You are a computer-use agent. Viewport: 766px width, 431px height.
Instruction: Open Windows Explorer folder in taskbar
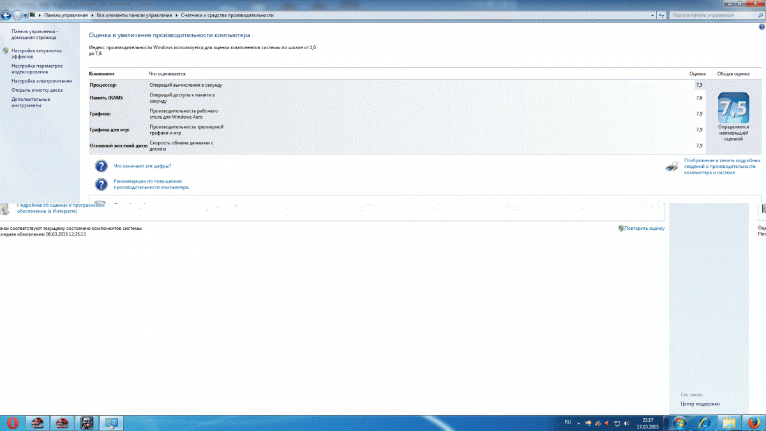(x=728, y=423)
